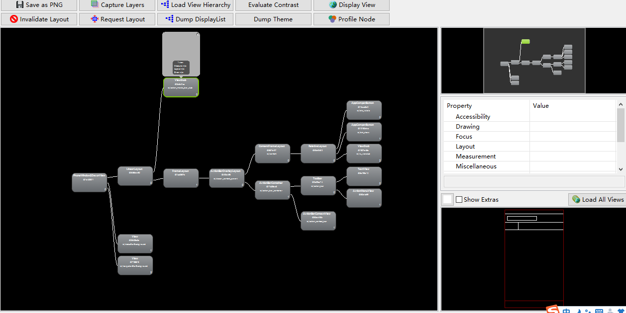This screenshot has height=313, width=626.
Task: Click the IME soft keyboard icon
Action: click(599, 311)
